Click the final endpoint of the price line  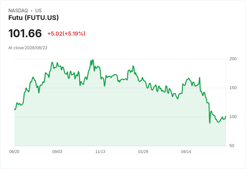226,116
